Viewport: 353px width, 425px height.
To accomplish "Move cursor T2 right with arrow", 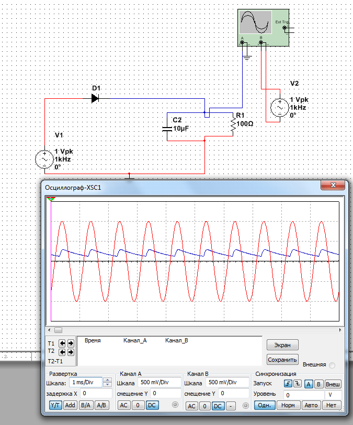I will click(71, 352).
